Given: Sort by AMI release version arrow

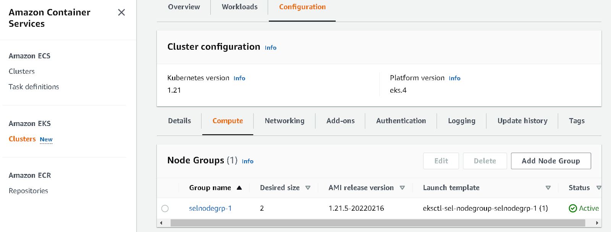Looking at the screenshot, I should coord(402,188).
